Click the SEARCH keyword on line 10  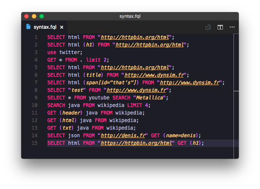56,105
